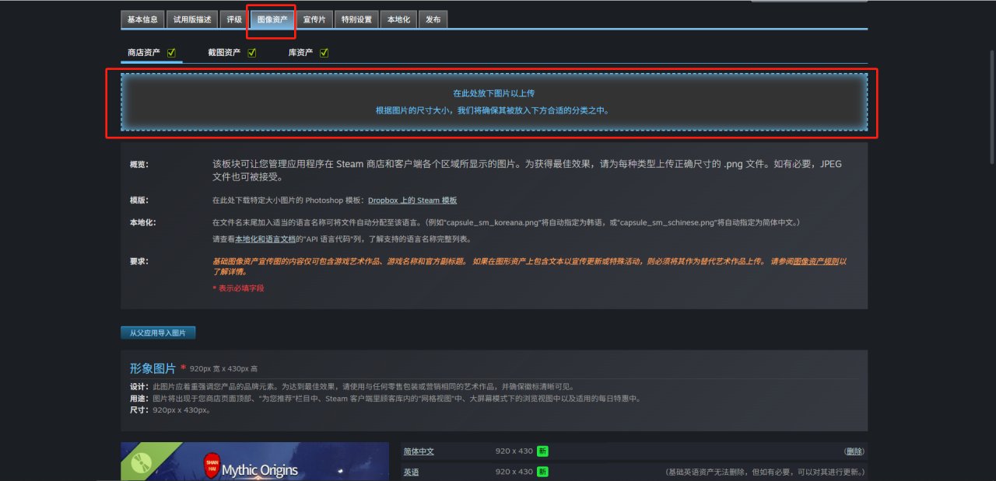Switch to the 试用版描述 tab
Image resolution: width=996 pixels, height=481 pixels.
point(192,19)
